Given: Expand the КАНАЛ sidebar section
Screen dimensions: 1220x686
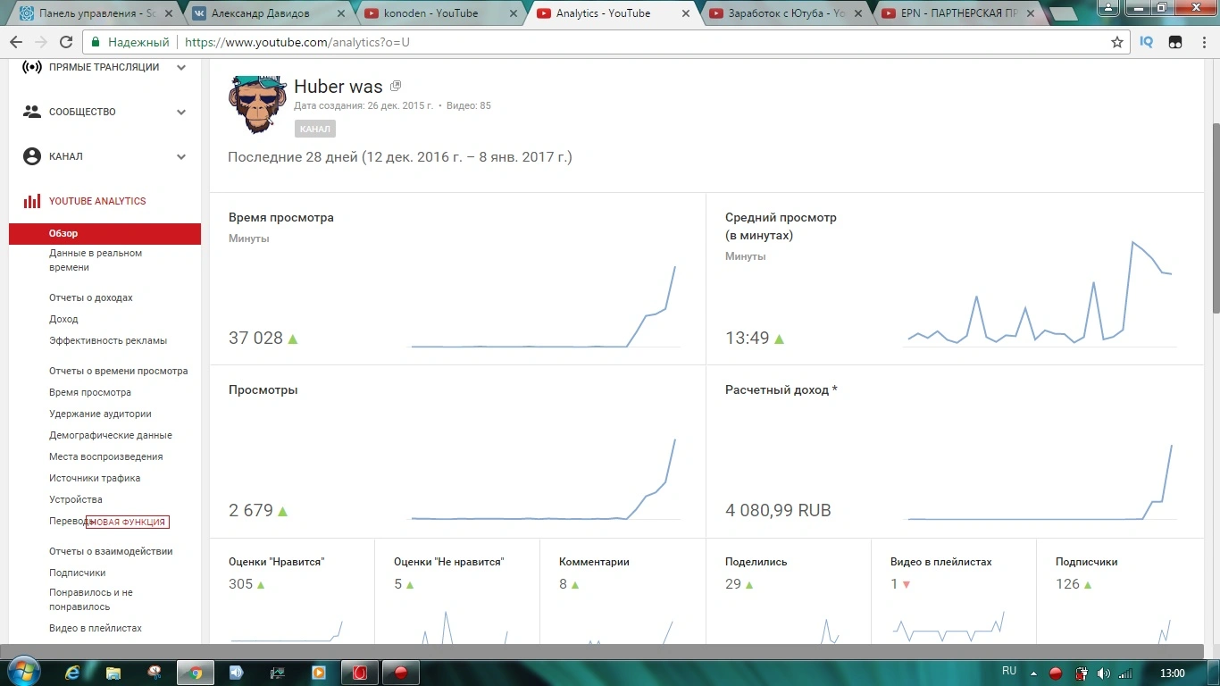Looking at the screenshot, I should click(x=181, y=156).
